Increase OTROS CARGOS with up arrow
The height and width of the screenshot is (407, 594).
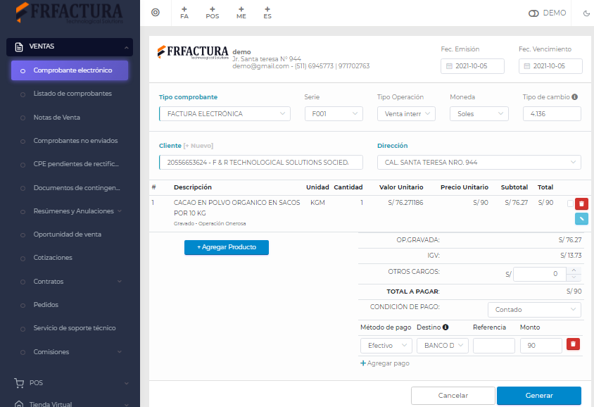point(574,270)
